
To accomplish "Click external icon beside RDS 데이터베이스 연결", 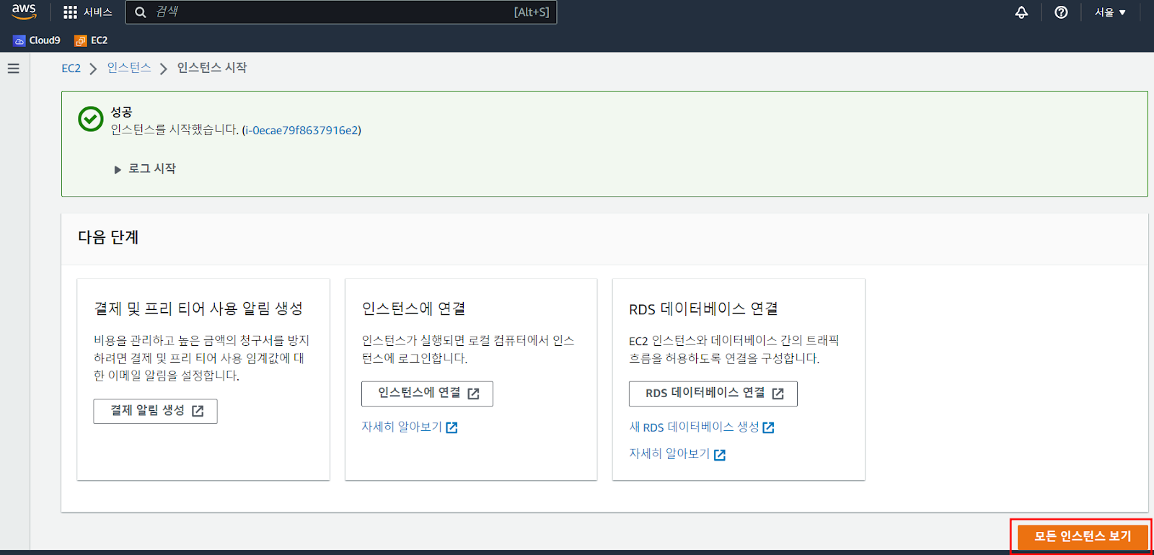I will click(x=778, y=394).
